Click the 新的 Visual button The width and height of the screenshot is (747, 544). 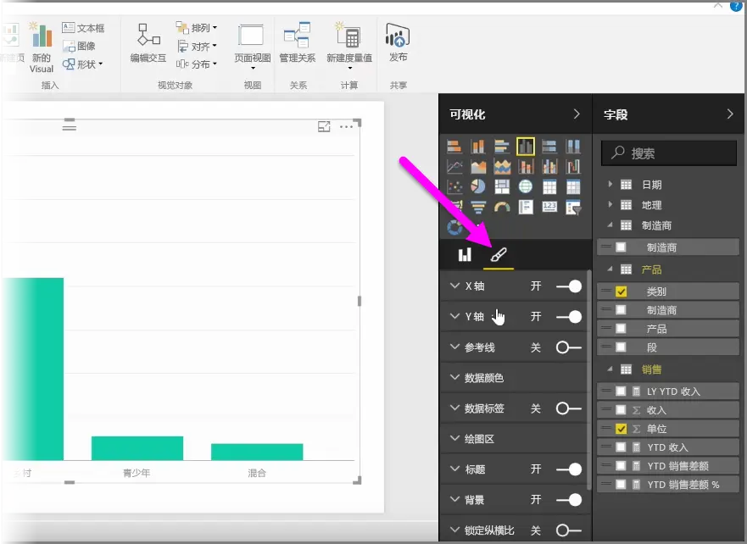(42, 47)
